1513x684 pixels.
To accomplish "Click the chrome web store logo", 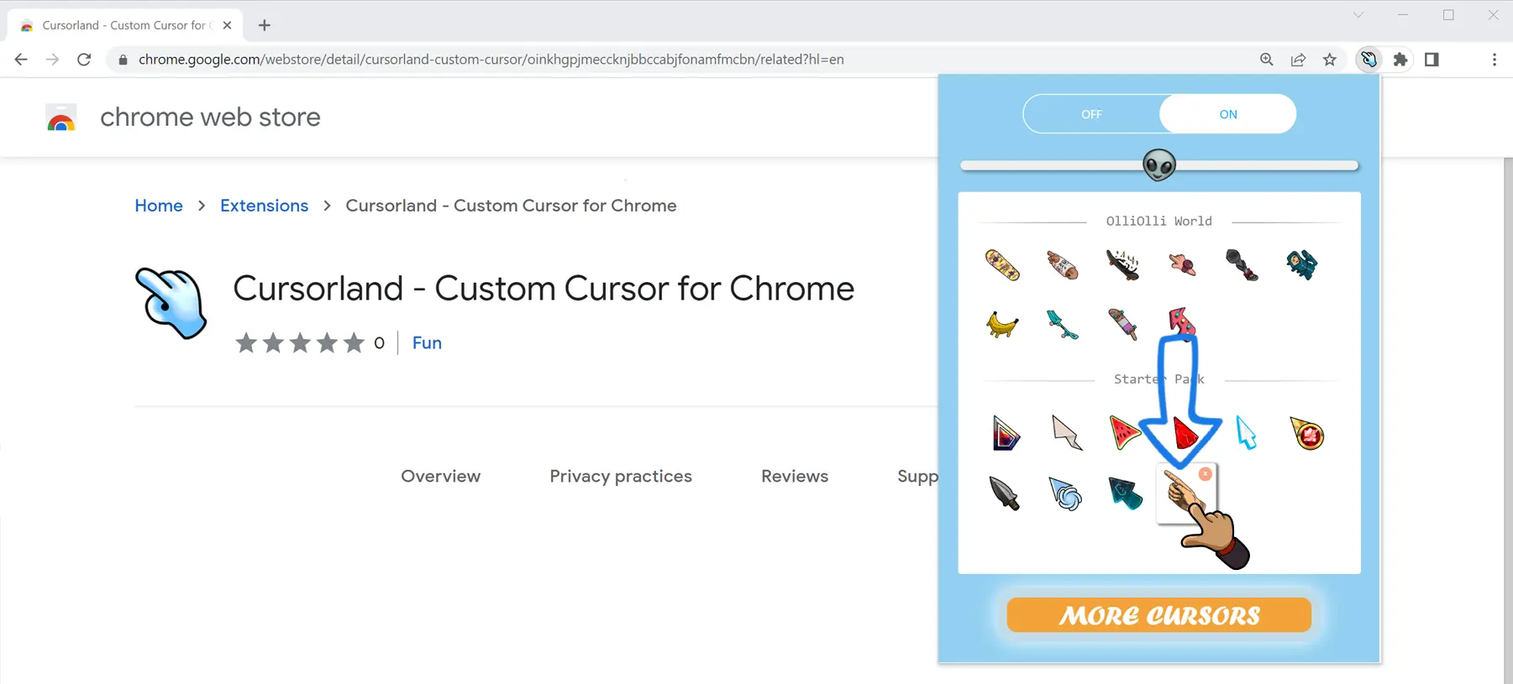I will point(60,117).
